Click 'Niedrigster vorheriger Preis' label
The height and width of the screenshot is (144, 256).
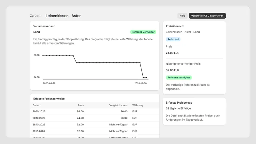pyautogui.click(x=183, y=64)
